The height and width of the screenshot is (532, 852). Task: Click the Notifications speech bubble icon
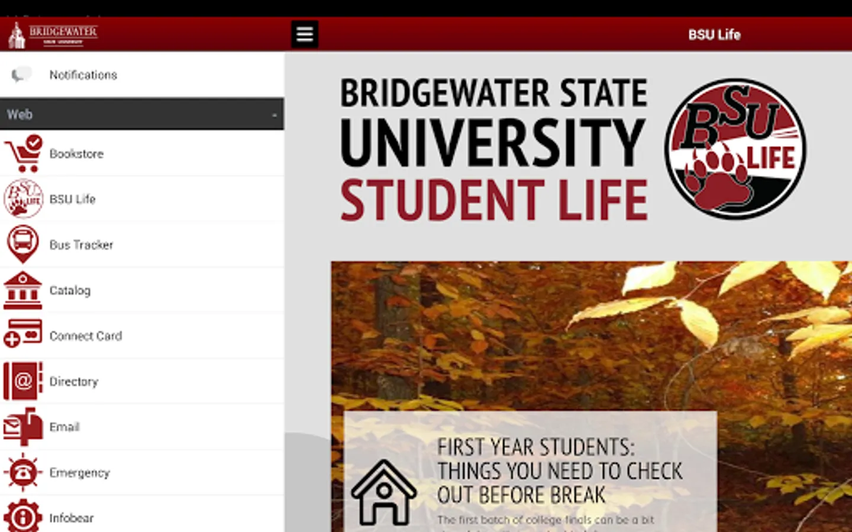click(x=21, y=74)
